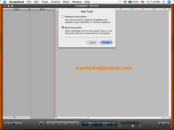
Task: Cancel the New Track dialog
Action: click(x=92, y=42)
